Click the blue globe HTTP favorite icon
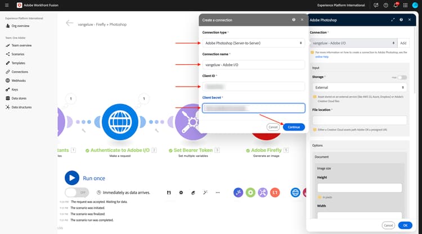 pyautogui.click(x=295, y=192)
